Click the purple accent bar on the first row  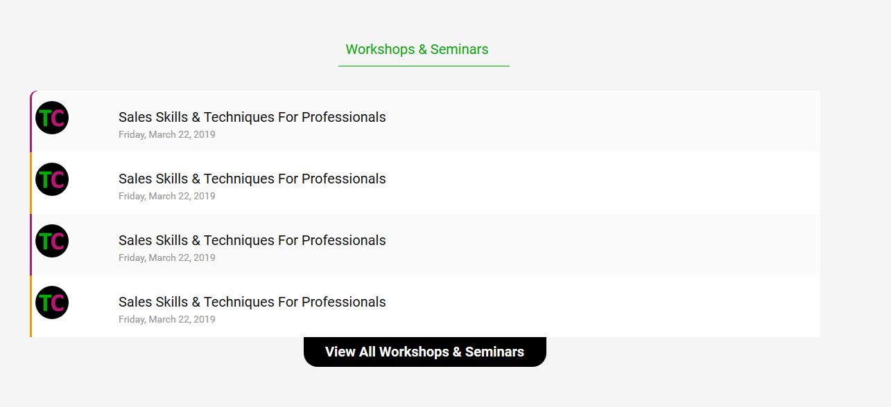tap(31, 122)
